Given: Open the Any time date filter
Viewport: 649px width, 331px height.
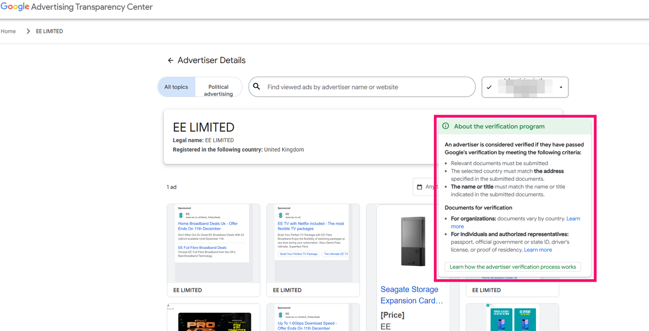Looking at the screenshot, I should coord(425,187).
